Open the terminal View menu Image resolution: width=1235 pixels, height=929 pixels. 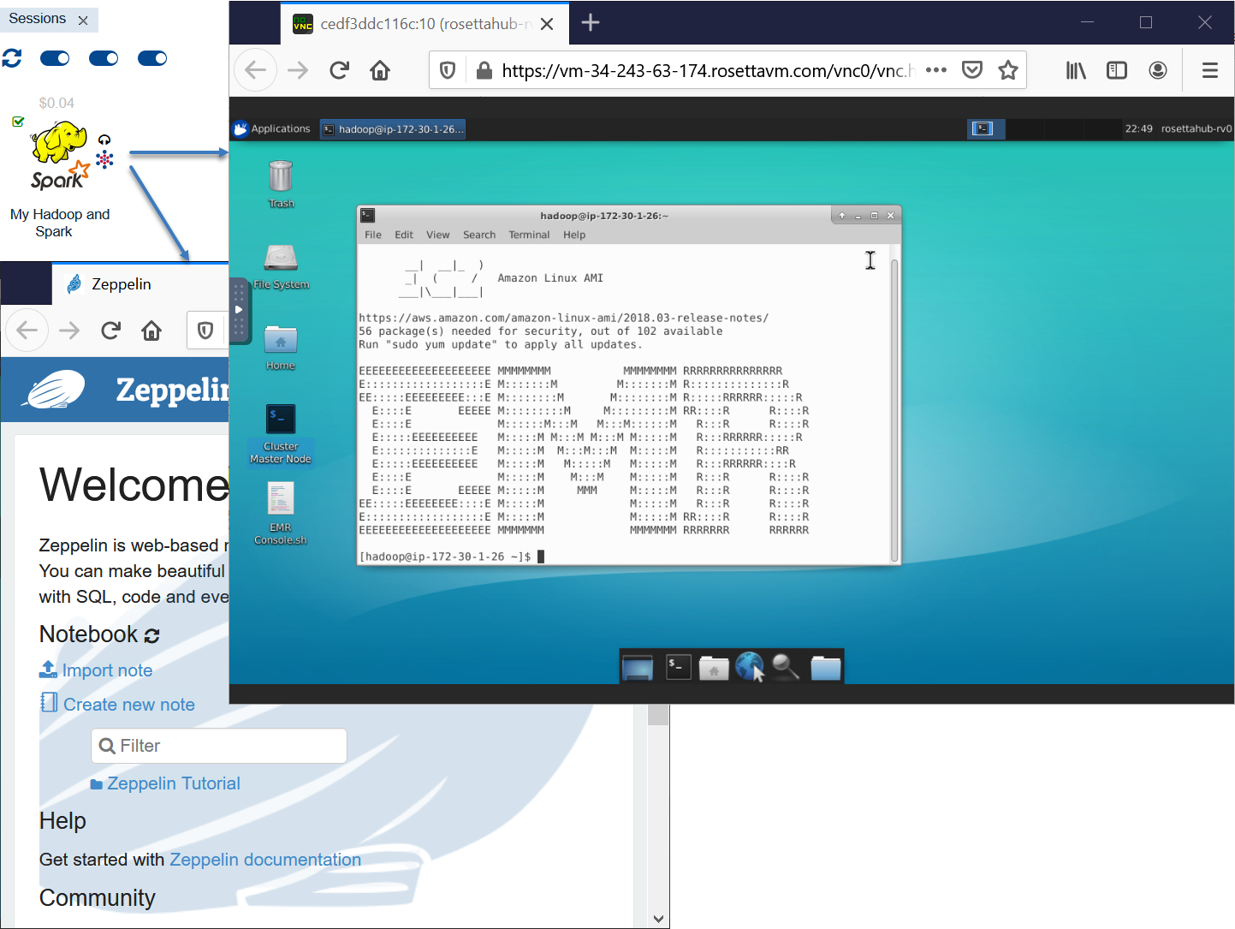point(437,235)
